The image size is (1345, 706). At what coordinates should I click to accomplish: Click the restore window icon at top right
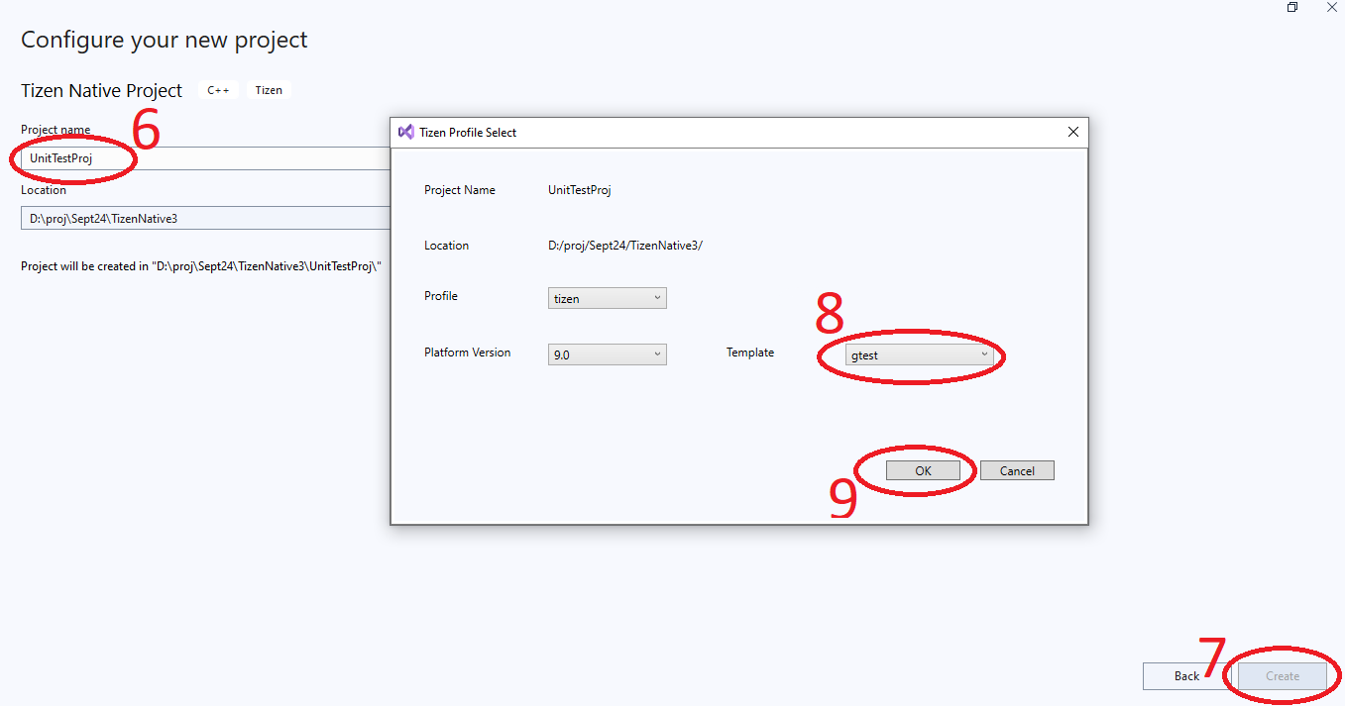[1292, 8]
